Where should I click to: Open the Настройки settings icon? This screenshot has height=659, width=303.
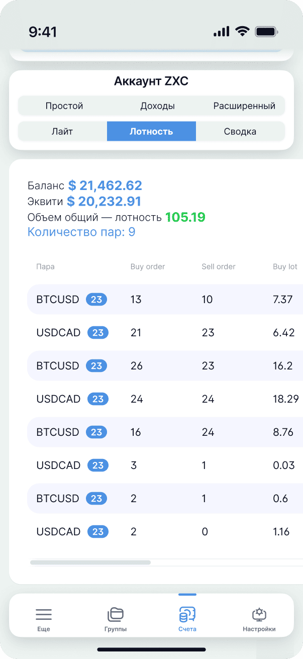(x=259, y=614)
